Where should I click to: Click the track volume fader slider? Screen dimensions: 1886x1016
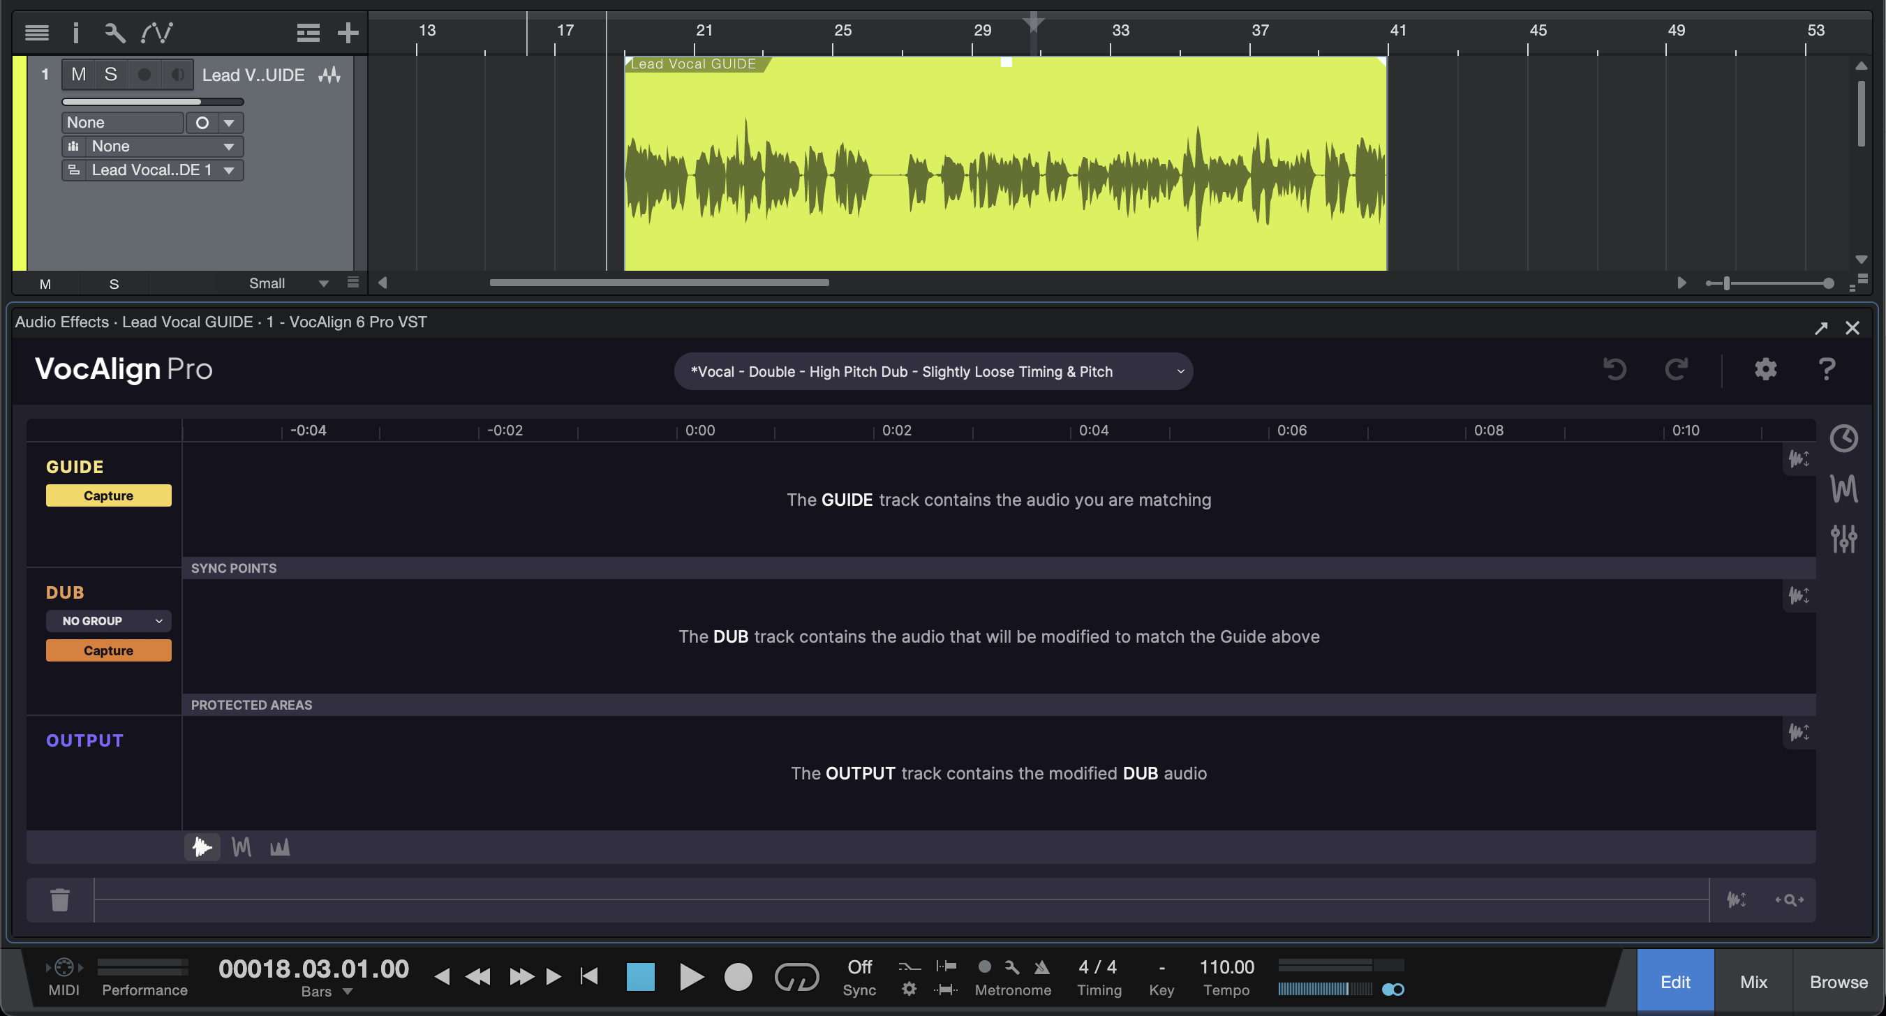[152, 102]
